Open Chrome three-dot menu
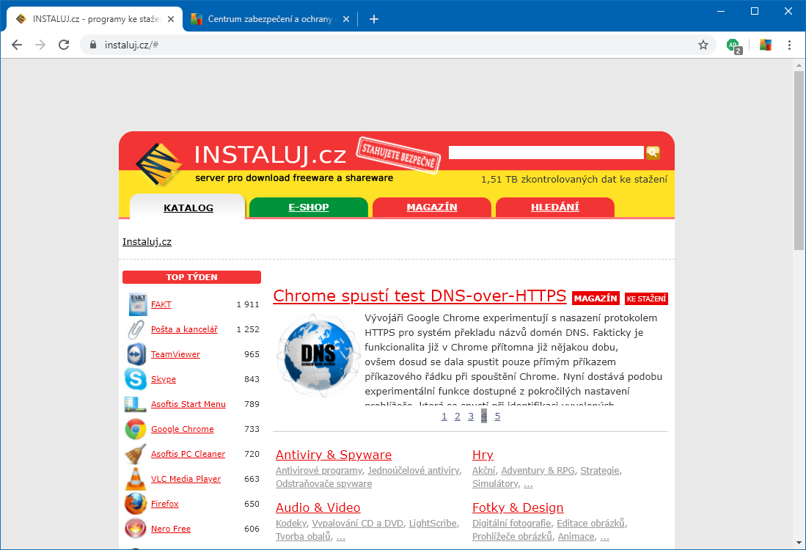 click(x=789, y=45)
